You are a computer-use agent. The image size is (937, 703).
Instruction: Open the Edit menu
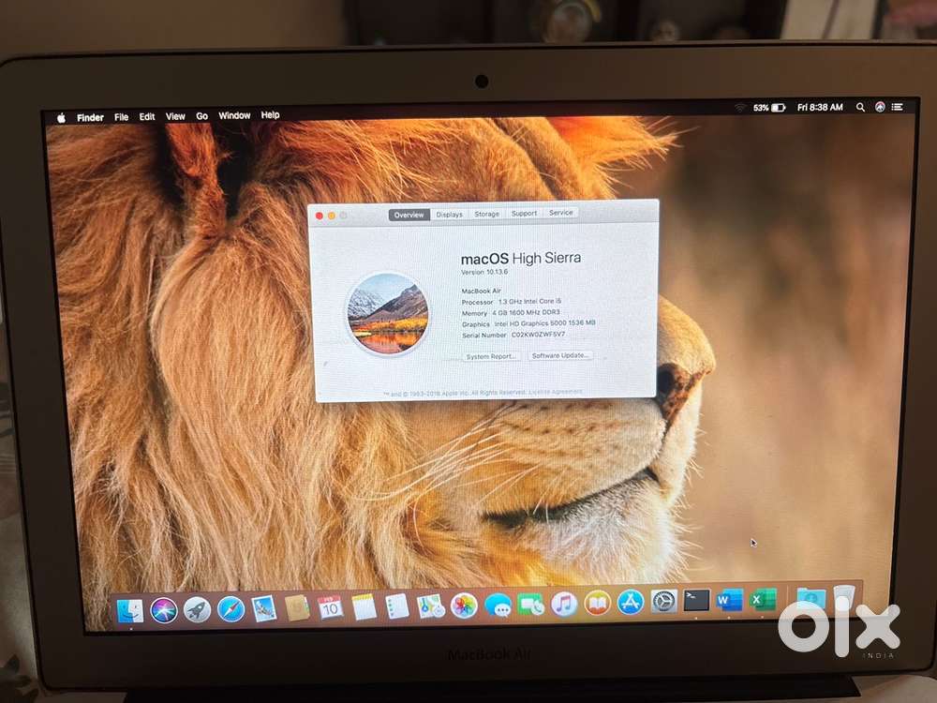coord(147,116)
